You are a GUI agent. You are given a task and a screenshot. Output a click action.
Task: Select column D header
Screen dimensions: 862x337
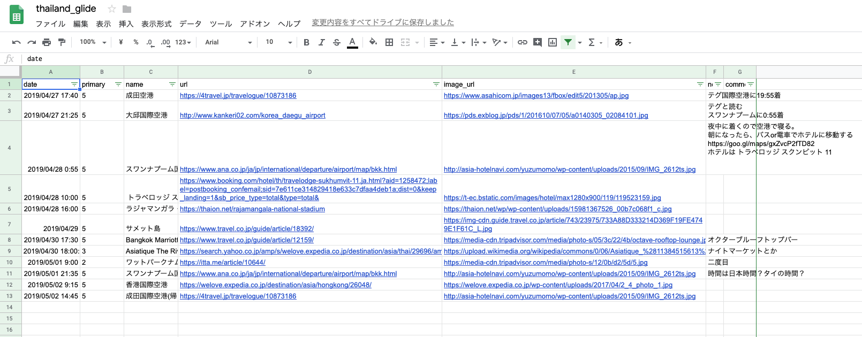(309, 72)
